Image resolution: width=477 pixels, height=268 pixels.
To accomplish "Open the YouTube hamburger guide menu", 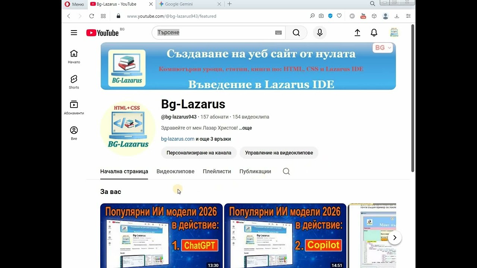I will tap(74, 33).
